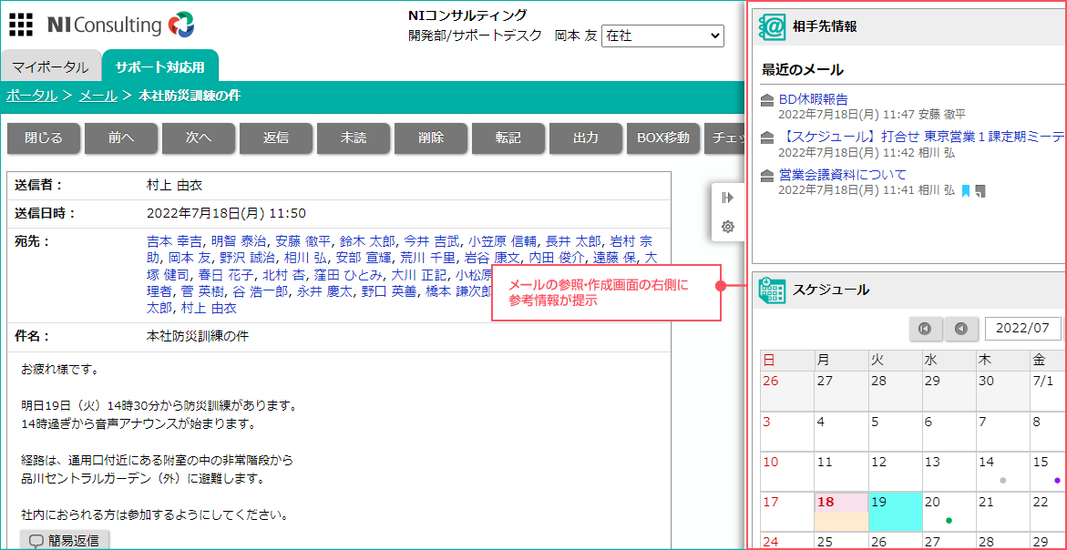Image resolution: width=1067 pixels, height=550 pixels.
Task: Open the 在社 presence status dropdown
Action: point(662,36)
